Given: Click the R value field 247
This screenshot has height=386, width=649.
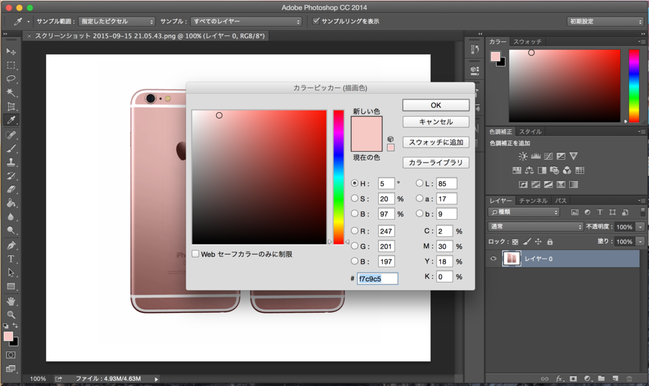Looking at the screenshot, I should (386, 231).
